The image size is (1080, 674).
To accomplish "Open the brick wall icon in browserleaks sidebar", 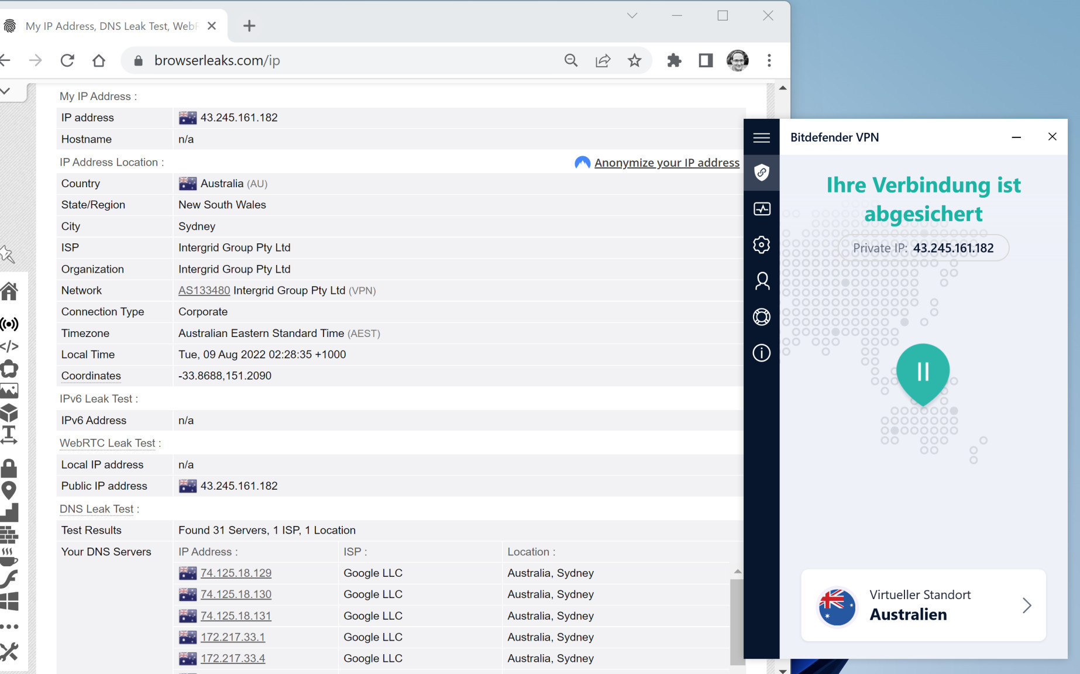I will (x=9, y=534).
